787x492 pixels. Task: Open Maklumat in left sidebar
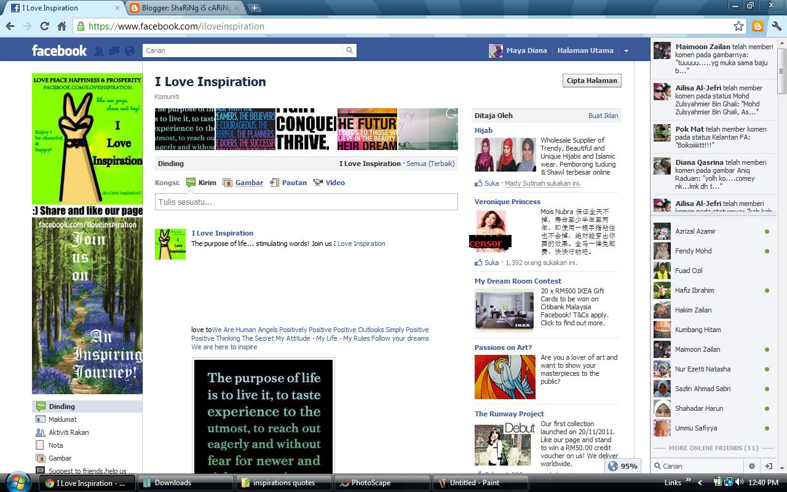pos(87,419)
